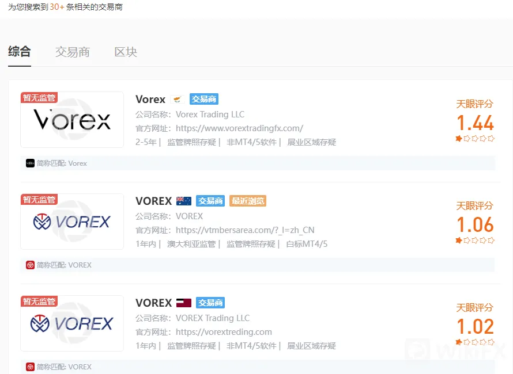Click the 暂无监管 tag on Vorex logo
This screenshot has width=513, height=374.
tap(39, 98)
